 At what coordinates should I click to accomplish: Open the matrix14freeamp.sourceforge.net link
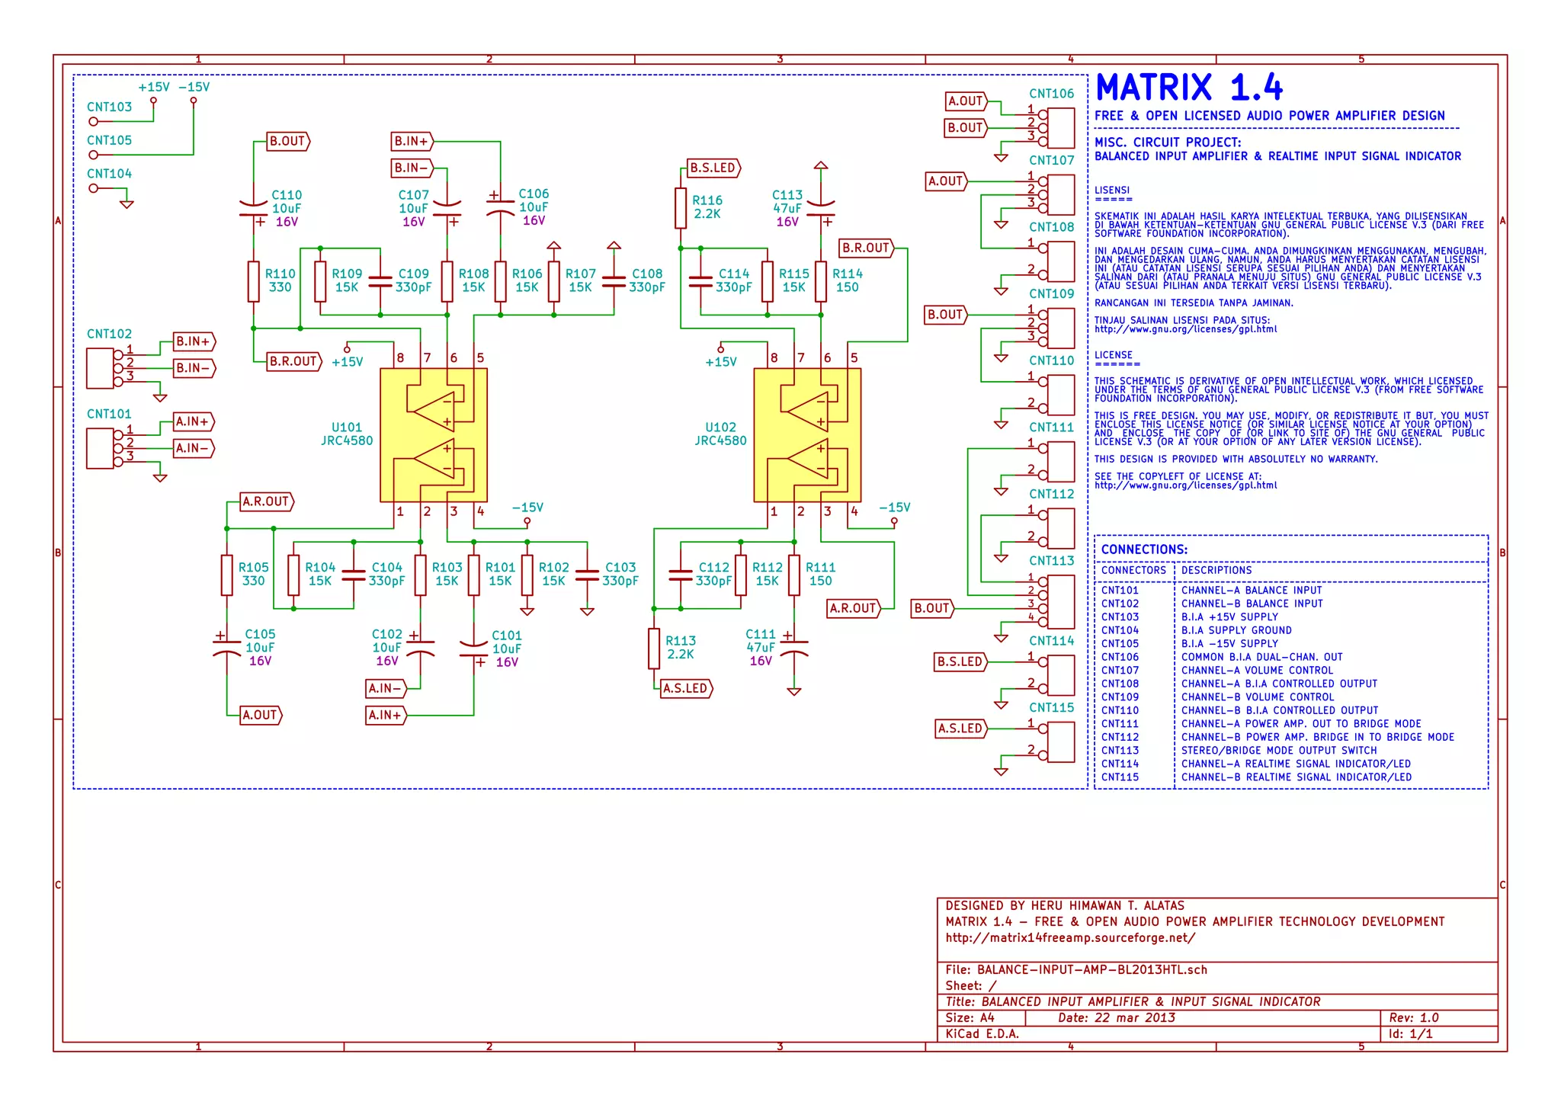pos(1070,937)
